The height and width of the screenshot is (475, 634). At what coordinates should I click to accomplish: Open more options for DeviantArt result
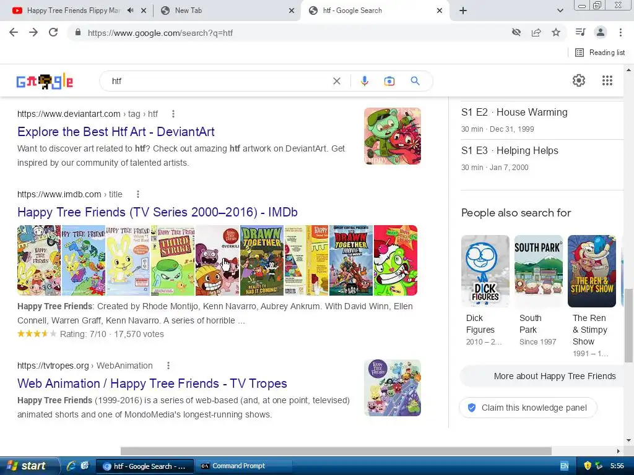coord(173,114)
